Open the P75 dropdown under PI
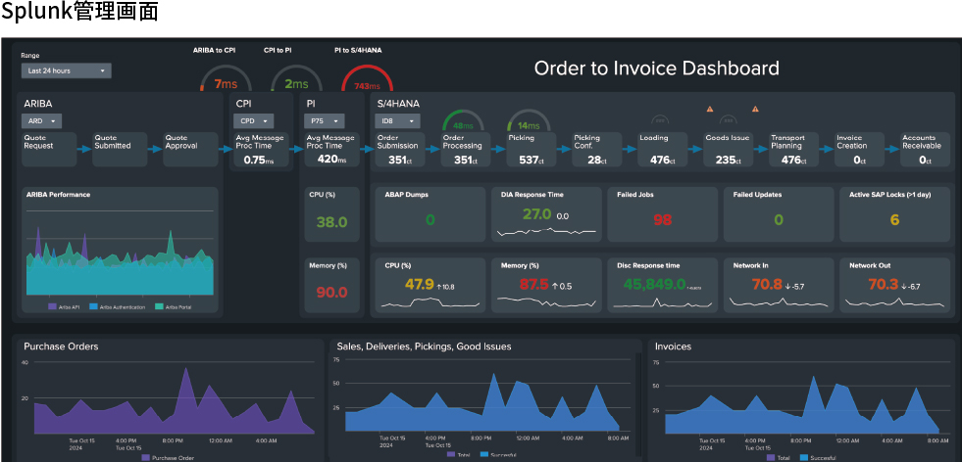962x462 pixels. point(325,120)
